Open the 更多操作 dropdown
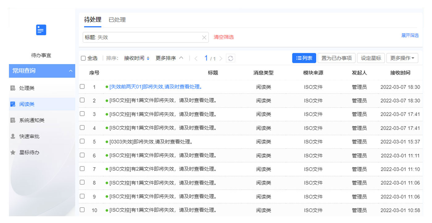The height and width of the screenshot is (223, 432). pyautogui.click(x=402, y=58)
